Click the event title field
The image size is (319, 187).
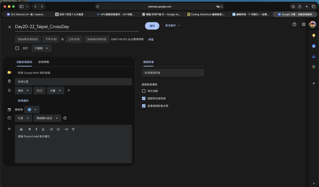click(x=77, y=27)
